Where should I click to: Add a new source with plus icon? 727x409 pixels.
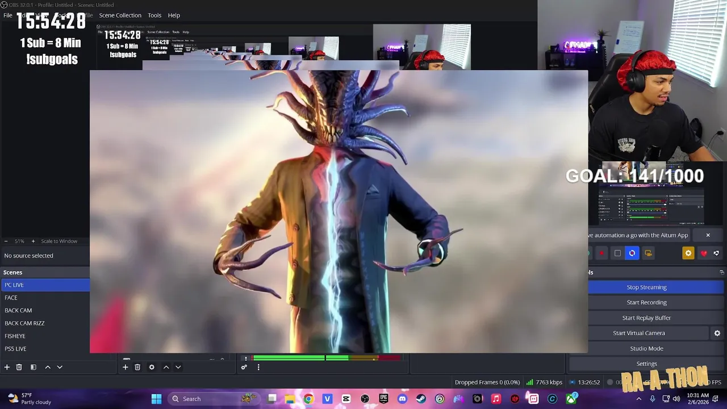pos(125,368)
